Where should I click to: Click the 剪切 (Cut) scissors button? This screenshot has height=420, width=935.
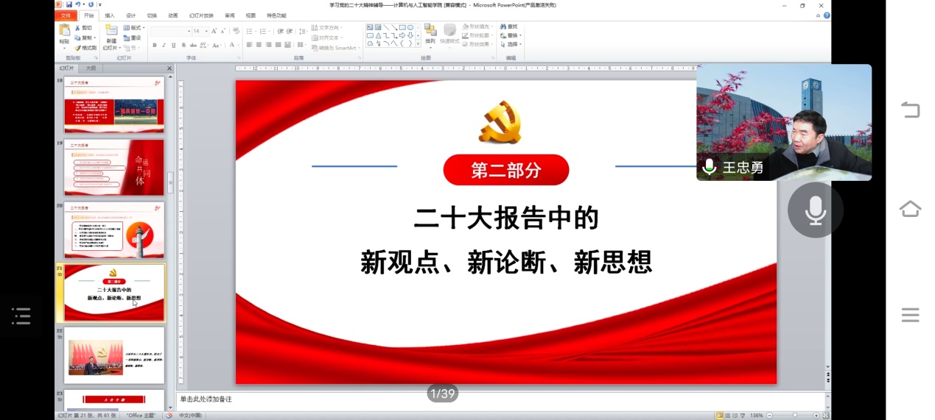pos(83,28)
